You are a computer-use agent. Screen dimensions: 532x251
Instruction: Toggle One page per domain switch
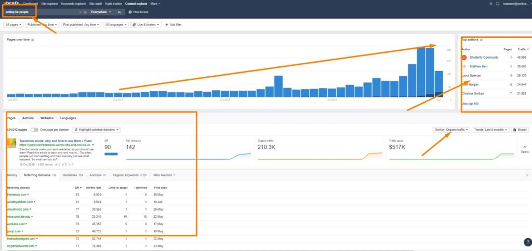tap(35, 130)
